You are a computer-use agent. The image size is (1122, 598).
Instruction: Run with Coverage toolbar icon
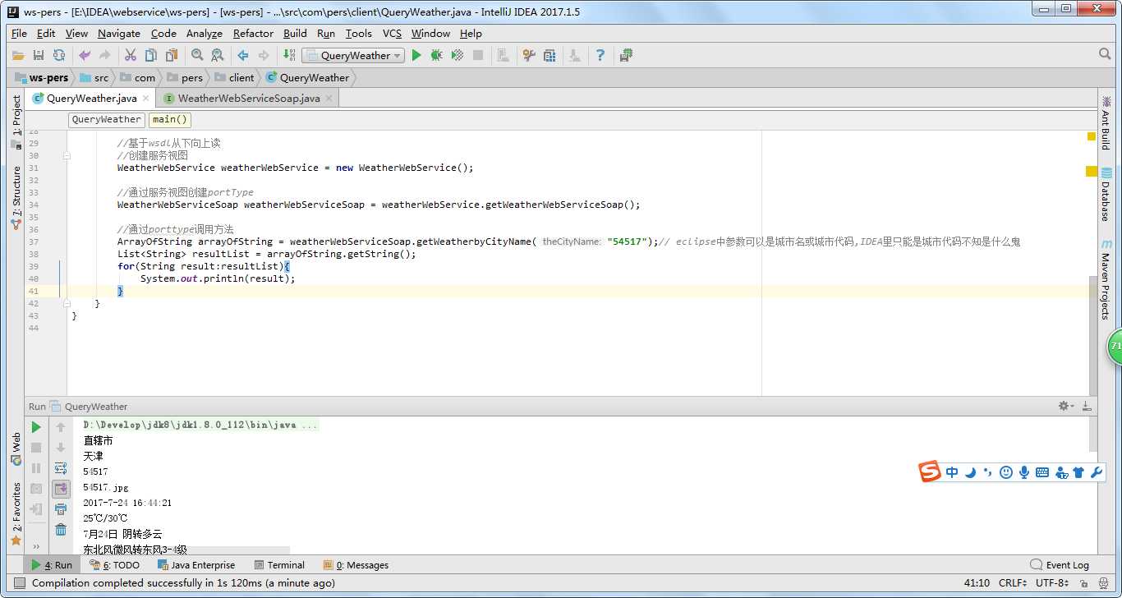point(458,55)
